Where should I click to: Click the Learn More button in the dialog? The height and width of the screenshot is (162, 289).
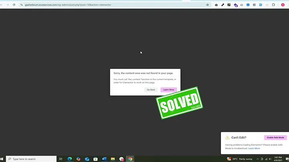(x=169, y=90)
